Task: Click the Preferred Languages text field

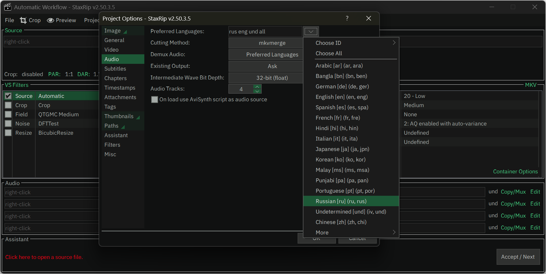Action: point(265,32)
